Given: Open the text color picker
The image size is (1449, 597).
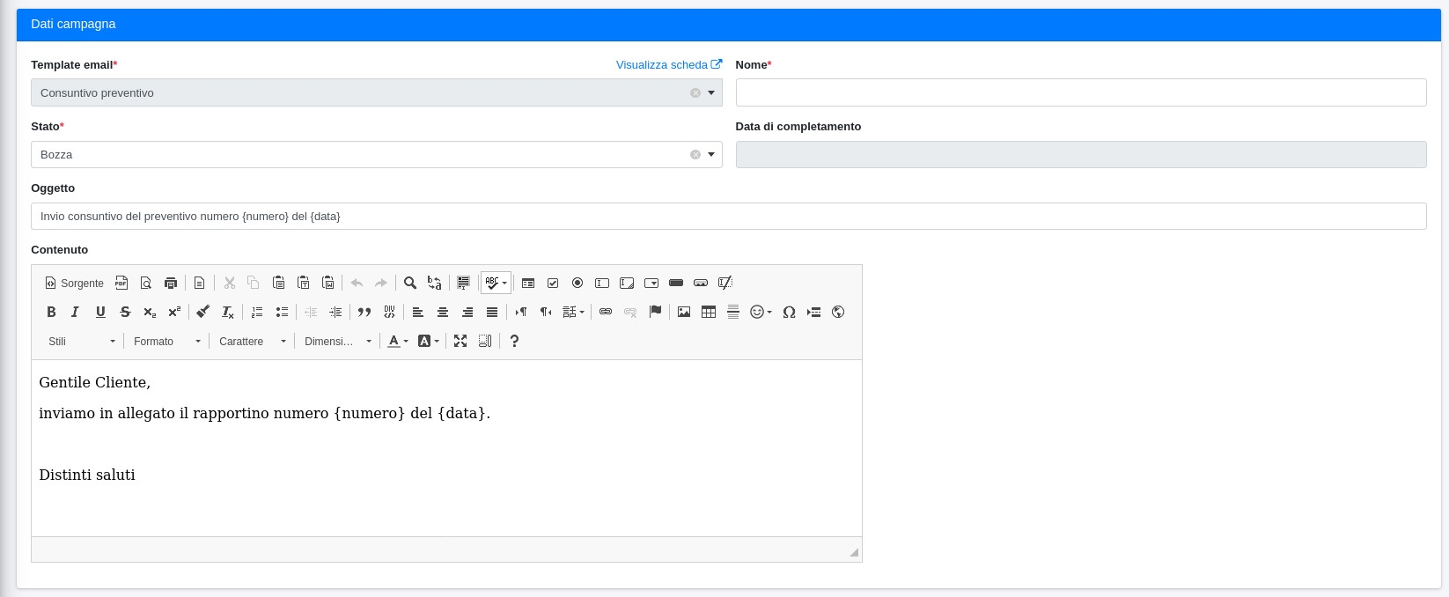Looking at the screenshot, I should pos(397,341).
